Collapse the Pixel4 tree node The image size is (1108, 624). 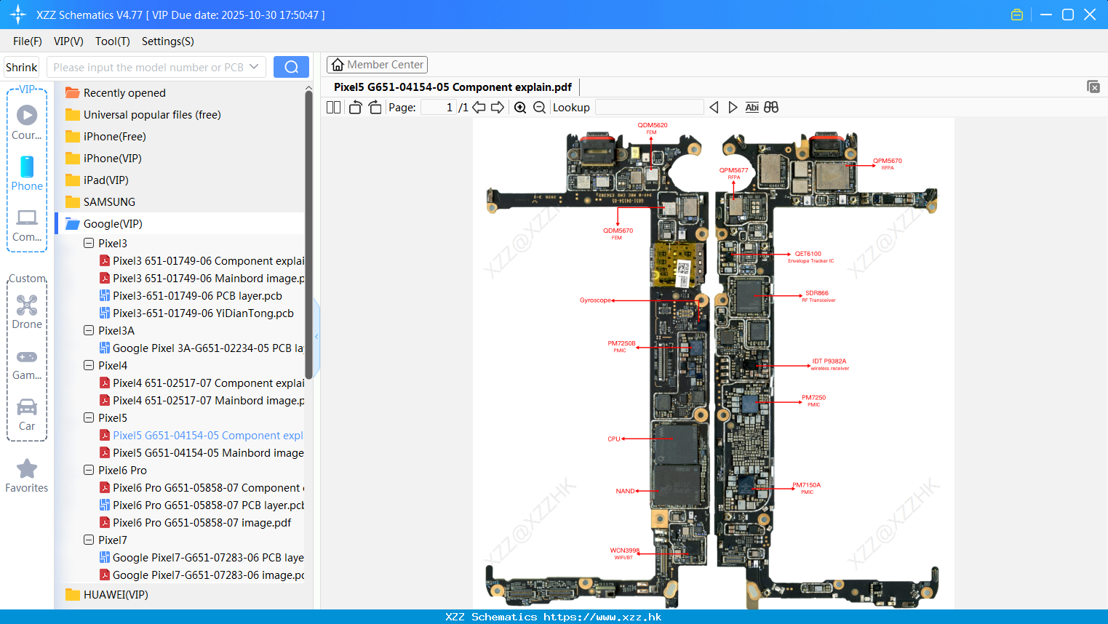tap(89, 365)
